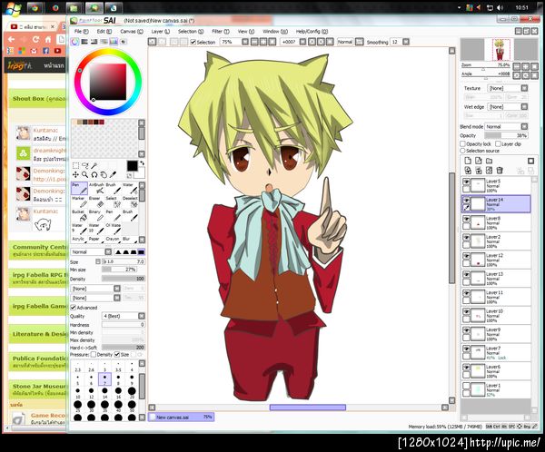Image resolution: width=545 pixels, height=452 pixels.
Task: Choose the Blur tool
Action: tap(129, 240)
